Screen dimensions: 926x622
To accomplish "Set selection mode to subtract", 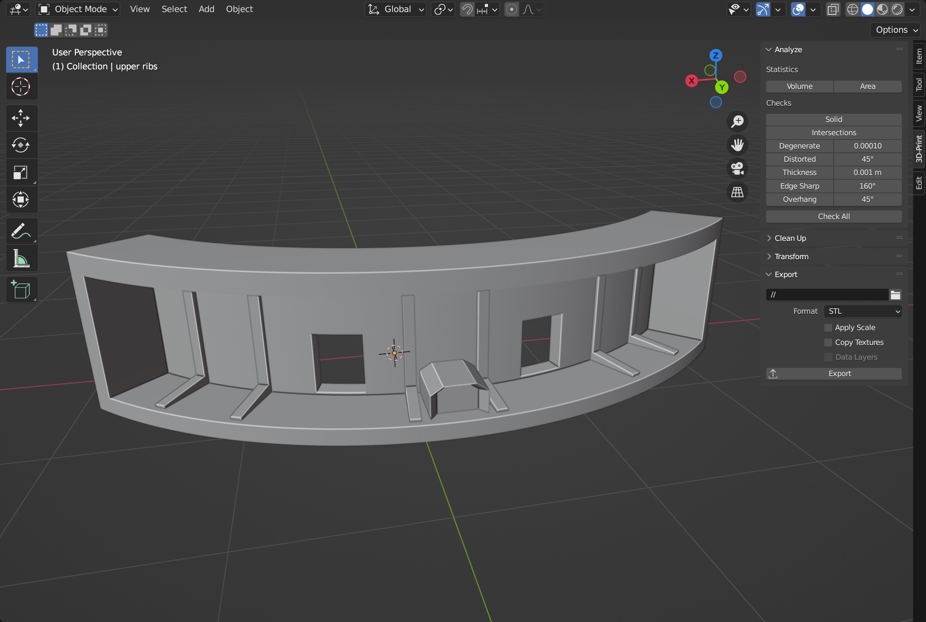I will (x=71, y=30).
